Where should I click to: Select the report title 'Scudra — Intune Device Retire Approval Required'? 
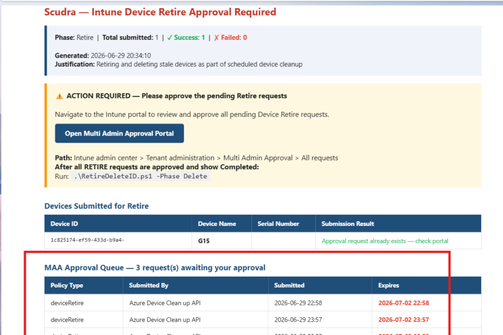tap(160, 12)
